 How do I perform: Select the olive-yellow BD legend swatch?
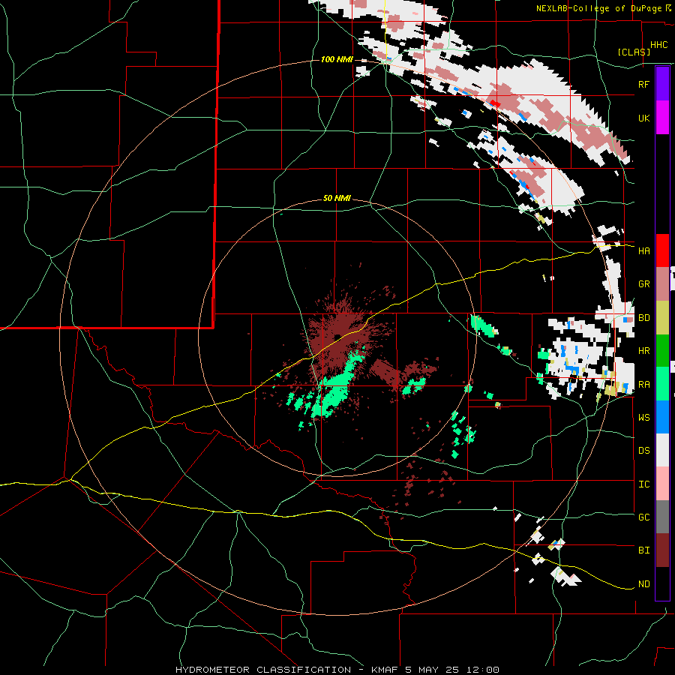point(662,318)
